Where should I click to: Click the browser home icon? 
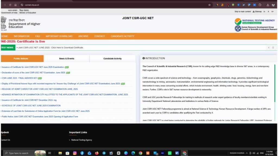point(15,5)
